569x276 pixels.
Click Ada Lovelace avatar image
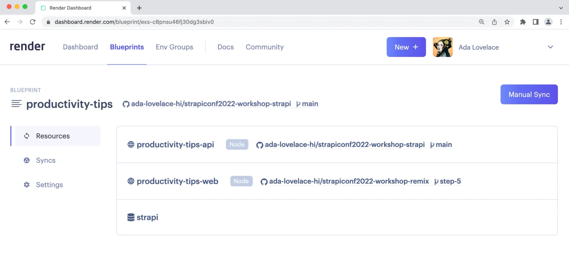pos(443,47)
